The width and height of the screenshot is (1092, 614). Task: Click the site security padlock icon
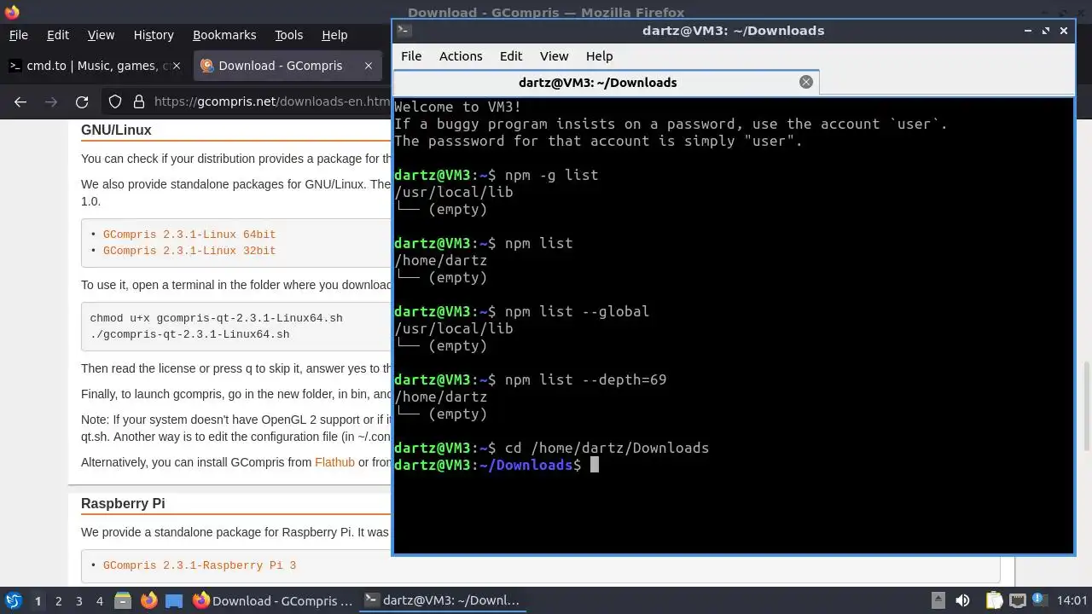pyautogui.click(x=138, y=101)
